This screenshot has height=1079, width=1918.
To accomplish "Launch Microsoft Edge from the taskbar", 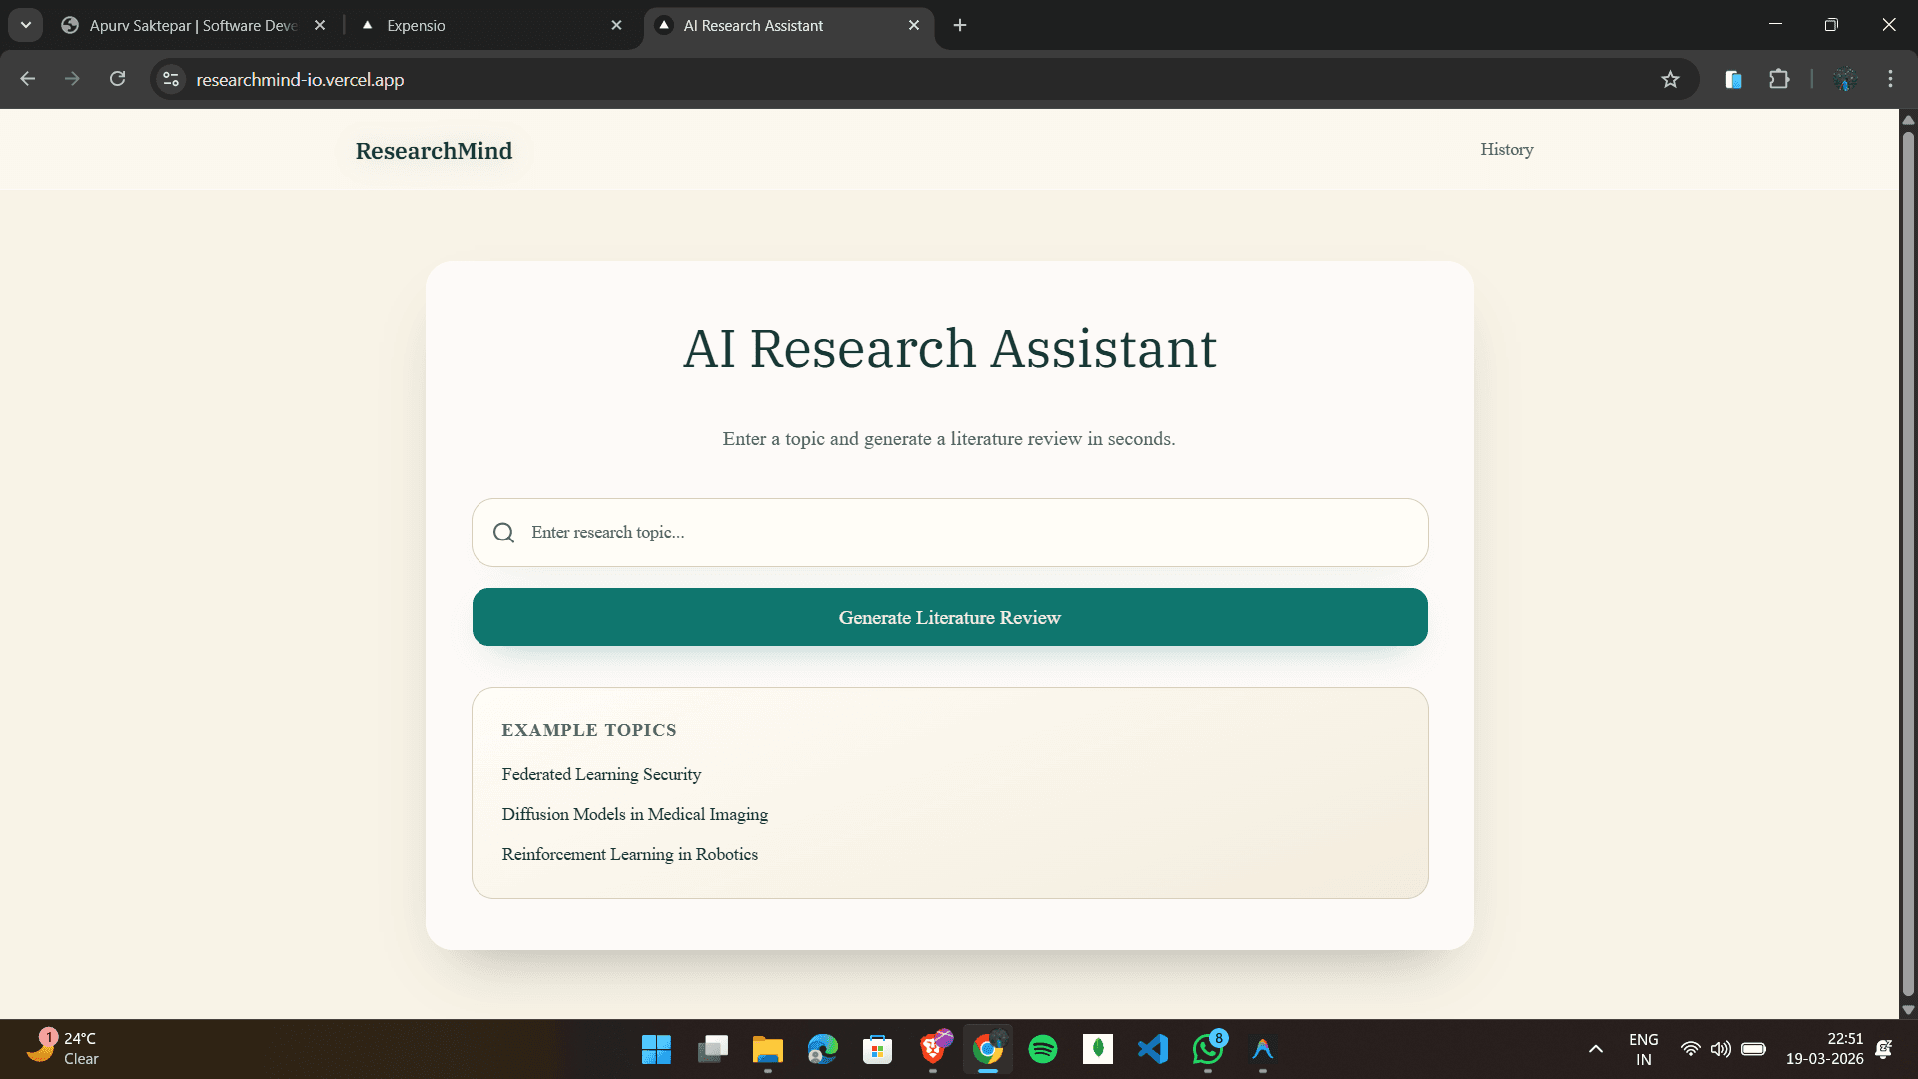I will [x=822, y=1049].
